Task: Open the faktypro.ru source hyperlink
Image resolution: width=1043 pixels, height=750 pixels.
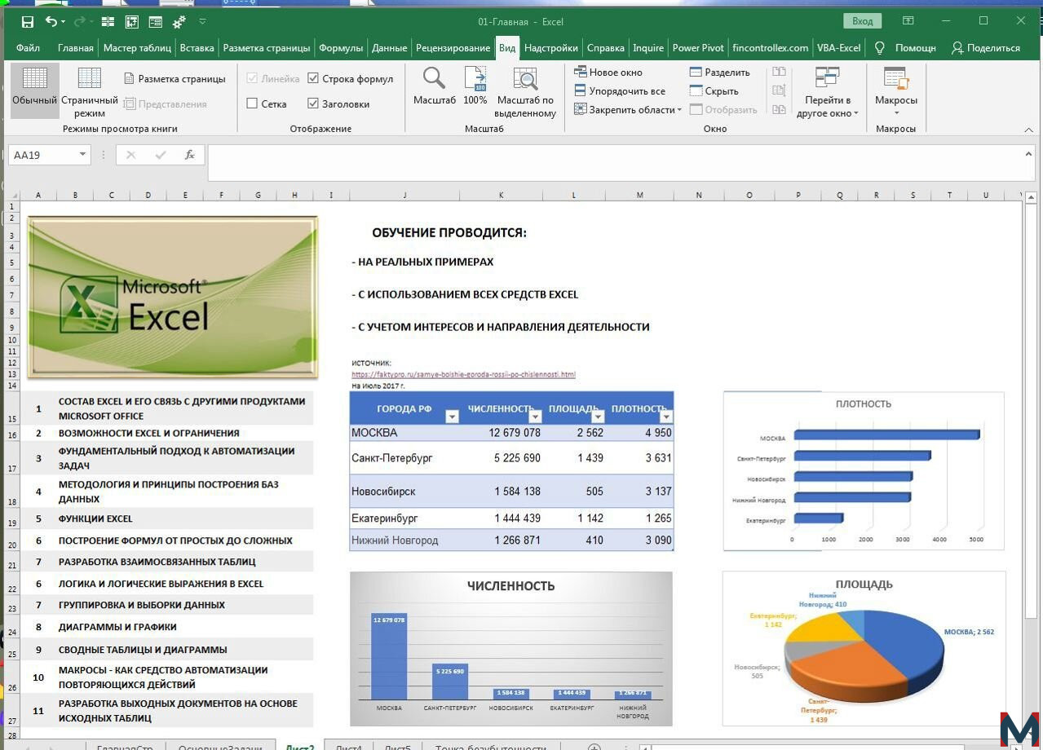Action: tap(463, 374)
